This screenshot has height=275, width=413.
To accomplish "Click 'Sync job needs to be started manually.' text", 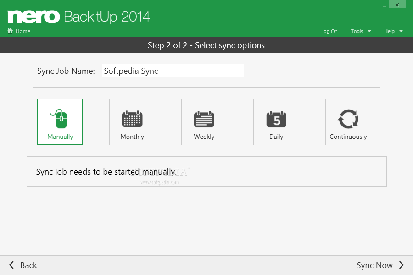I will (x=106, y=172).
